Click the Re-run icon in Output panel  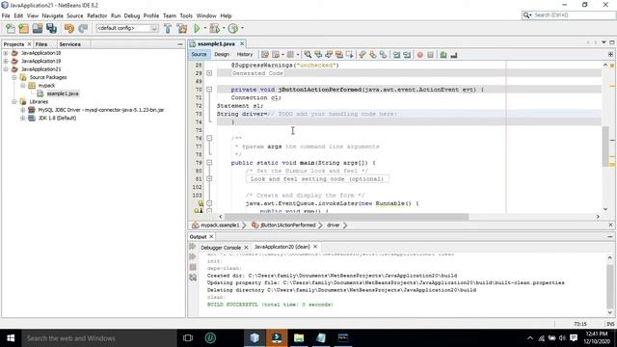[193, 247]
